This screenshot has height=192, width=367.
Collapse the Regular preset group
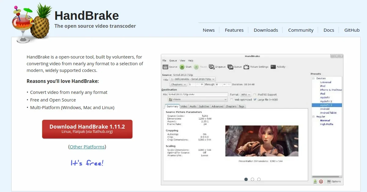coord(313,116)
